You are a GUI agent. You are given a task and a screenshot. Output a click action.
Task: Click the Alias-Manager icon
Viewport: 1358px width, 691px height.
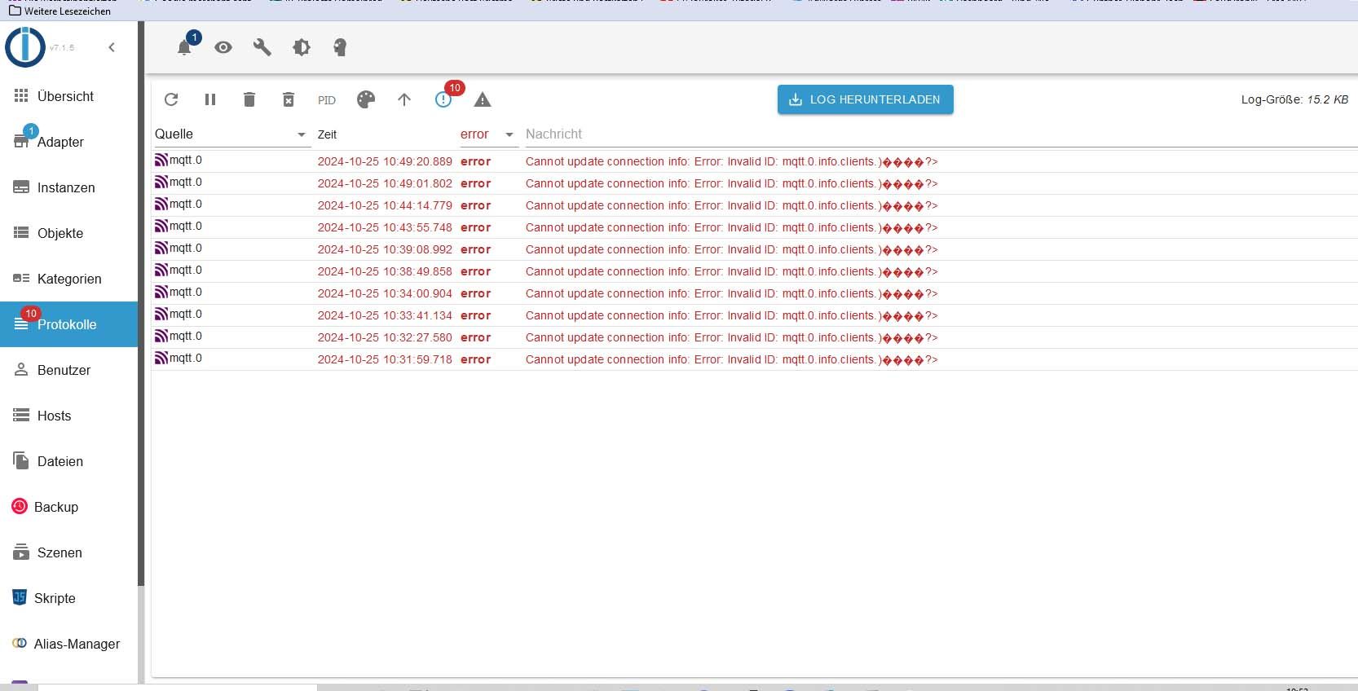coord(20,644)
